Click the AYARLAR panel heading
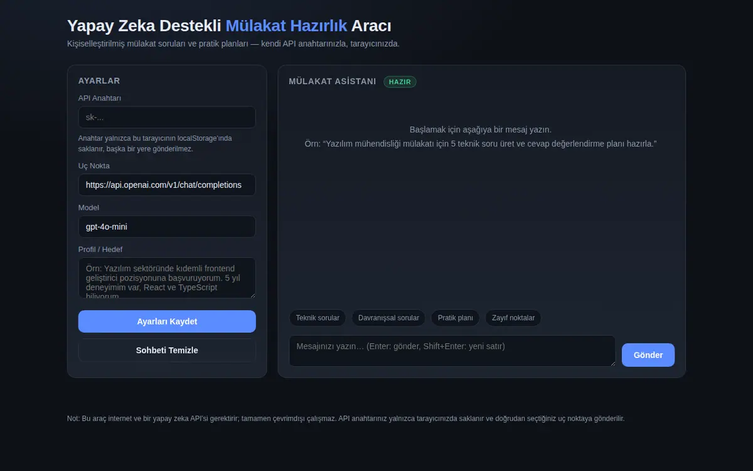 [x=99, y=80]
